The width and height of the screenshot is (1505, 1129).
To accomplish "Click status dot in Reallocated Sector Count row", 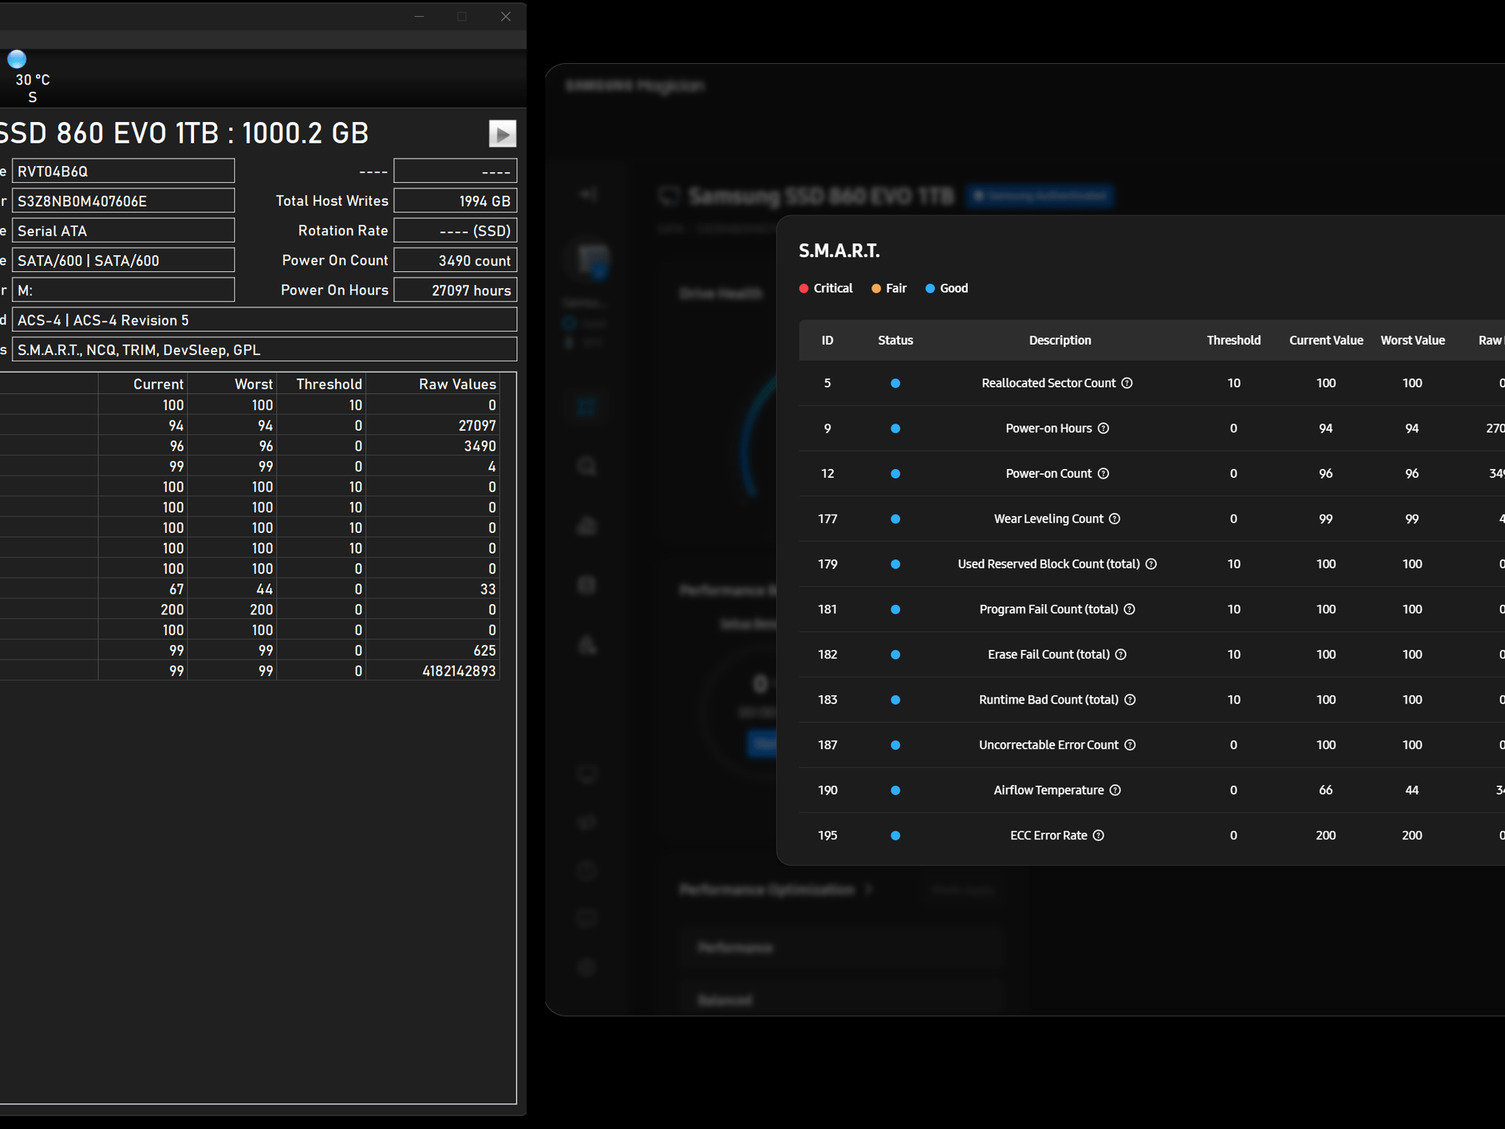I will 895,383.
